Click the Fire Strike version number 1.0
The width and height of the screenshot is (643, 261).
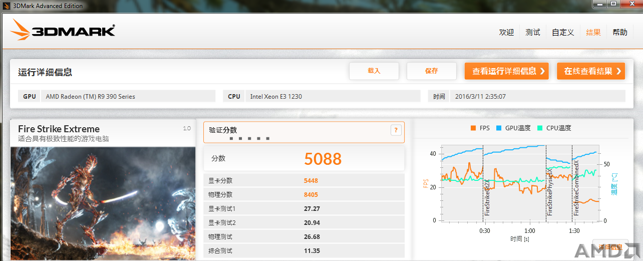coord(187,128)
